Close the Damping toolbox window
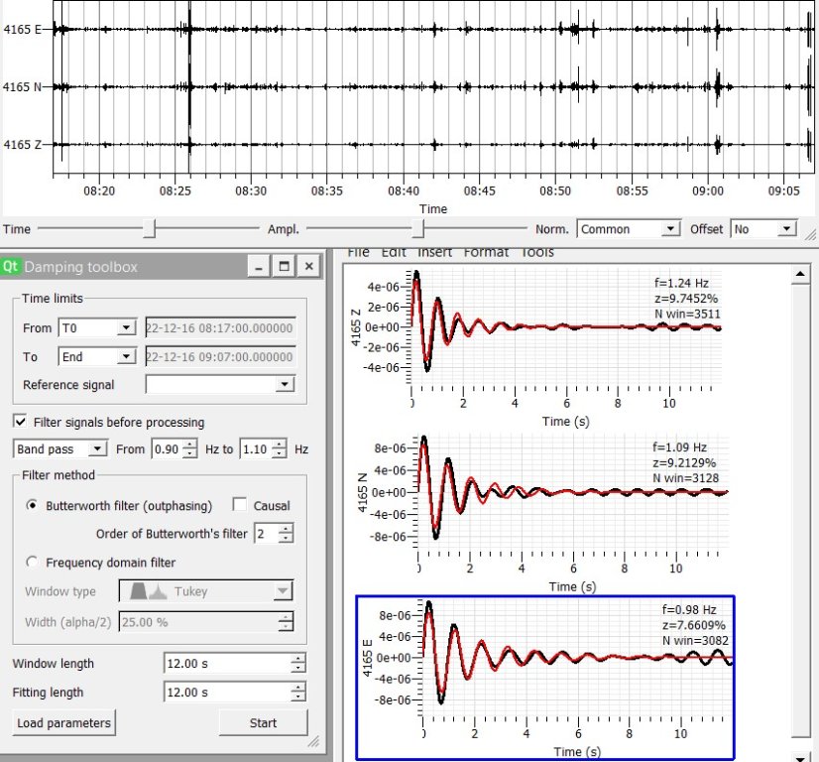This screenshot has height=762, width=819. [x=309, y=267]
